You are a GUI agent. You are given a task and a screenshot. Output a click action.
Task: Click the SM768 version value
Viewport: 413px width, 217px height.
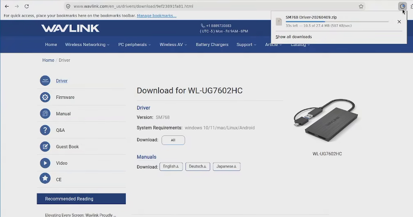[x=162, y=117]
